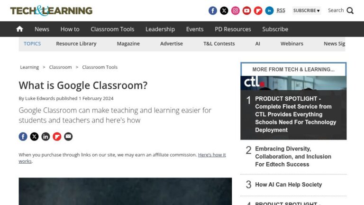Select Webinars in the topics bar
The height and width of the screenshot is (205, 364).
[x=292, y=44]
